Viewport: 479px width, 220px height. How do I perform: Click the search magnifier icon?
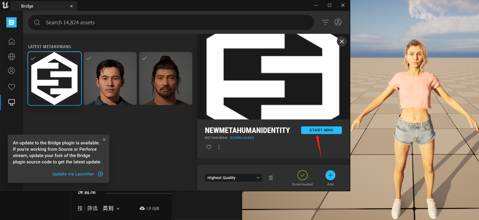37,22
